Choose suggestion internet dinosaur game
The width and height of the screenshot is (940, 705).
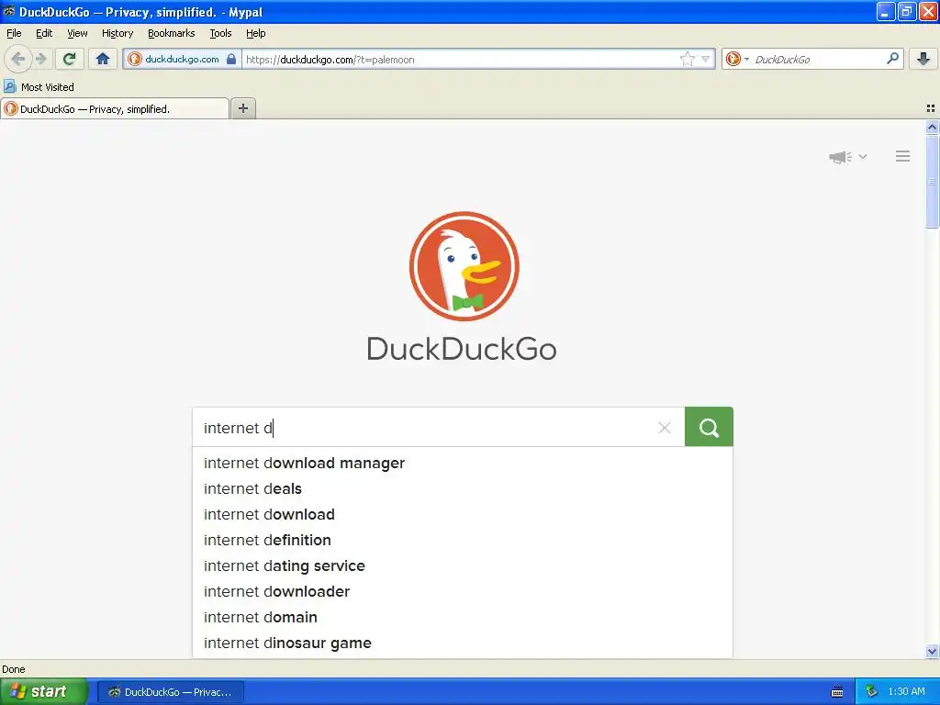click(463, 643)
